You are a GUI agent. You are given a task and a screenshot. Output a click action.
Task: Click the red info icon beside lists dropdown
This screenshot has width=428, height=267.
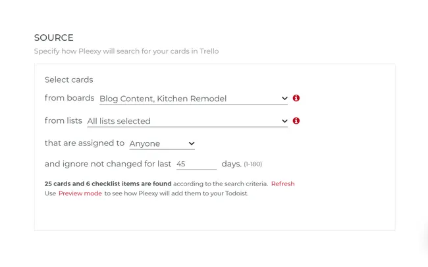point(296,121)
